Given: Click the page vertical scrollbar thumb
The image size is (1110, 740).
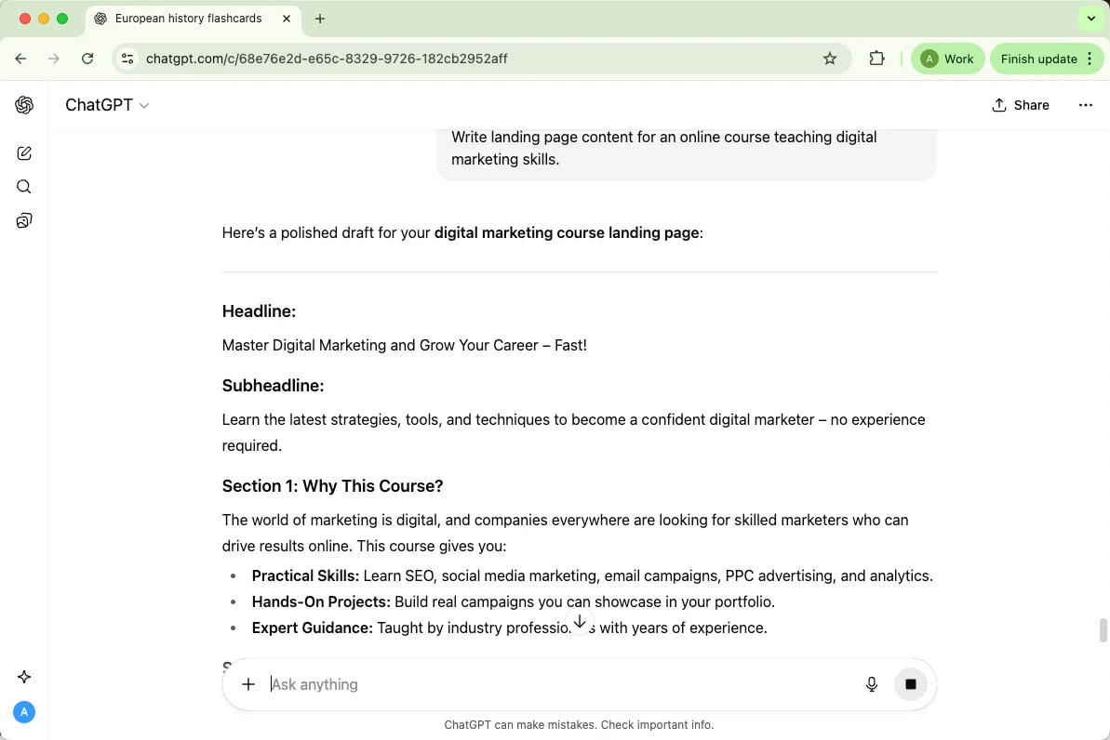Looking at the screenshot, I should click(x=1103, y=629).
